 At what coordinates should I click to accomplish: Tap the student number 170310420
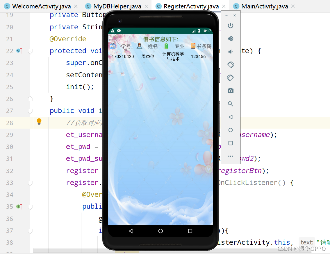tap(123, 57)
